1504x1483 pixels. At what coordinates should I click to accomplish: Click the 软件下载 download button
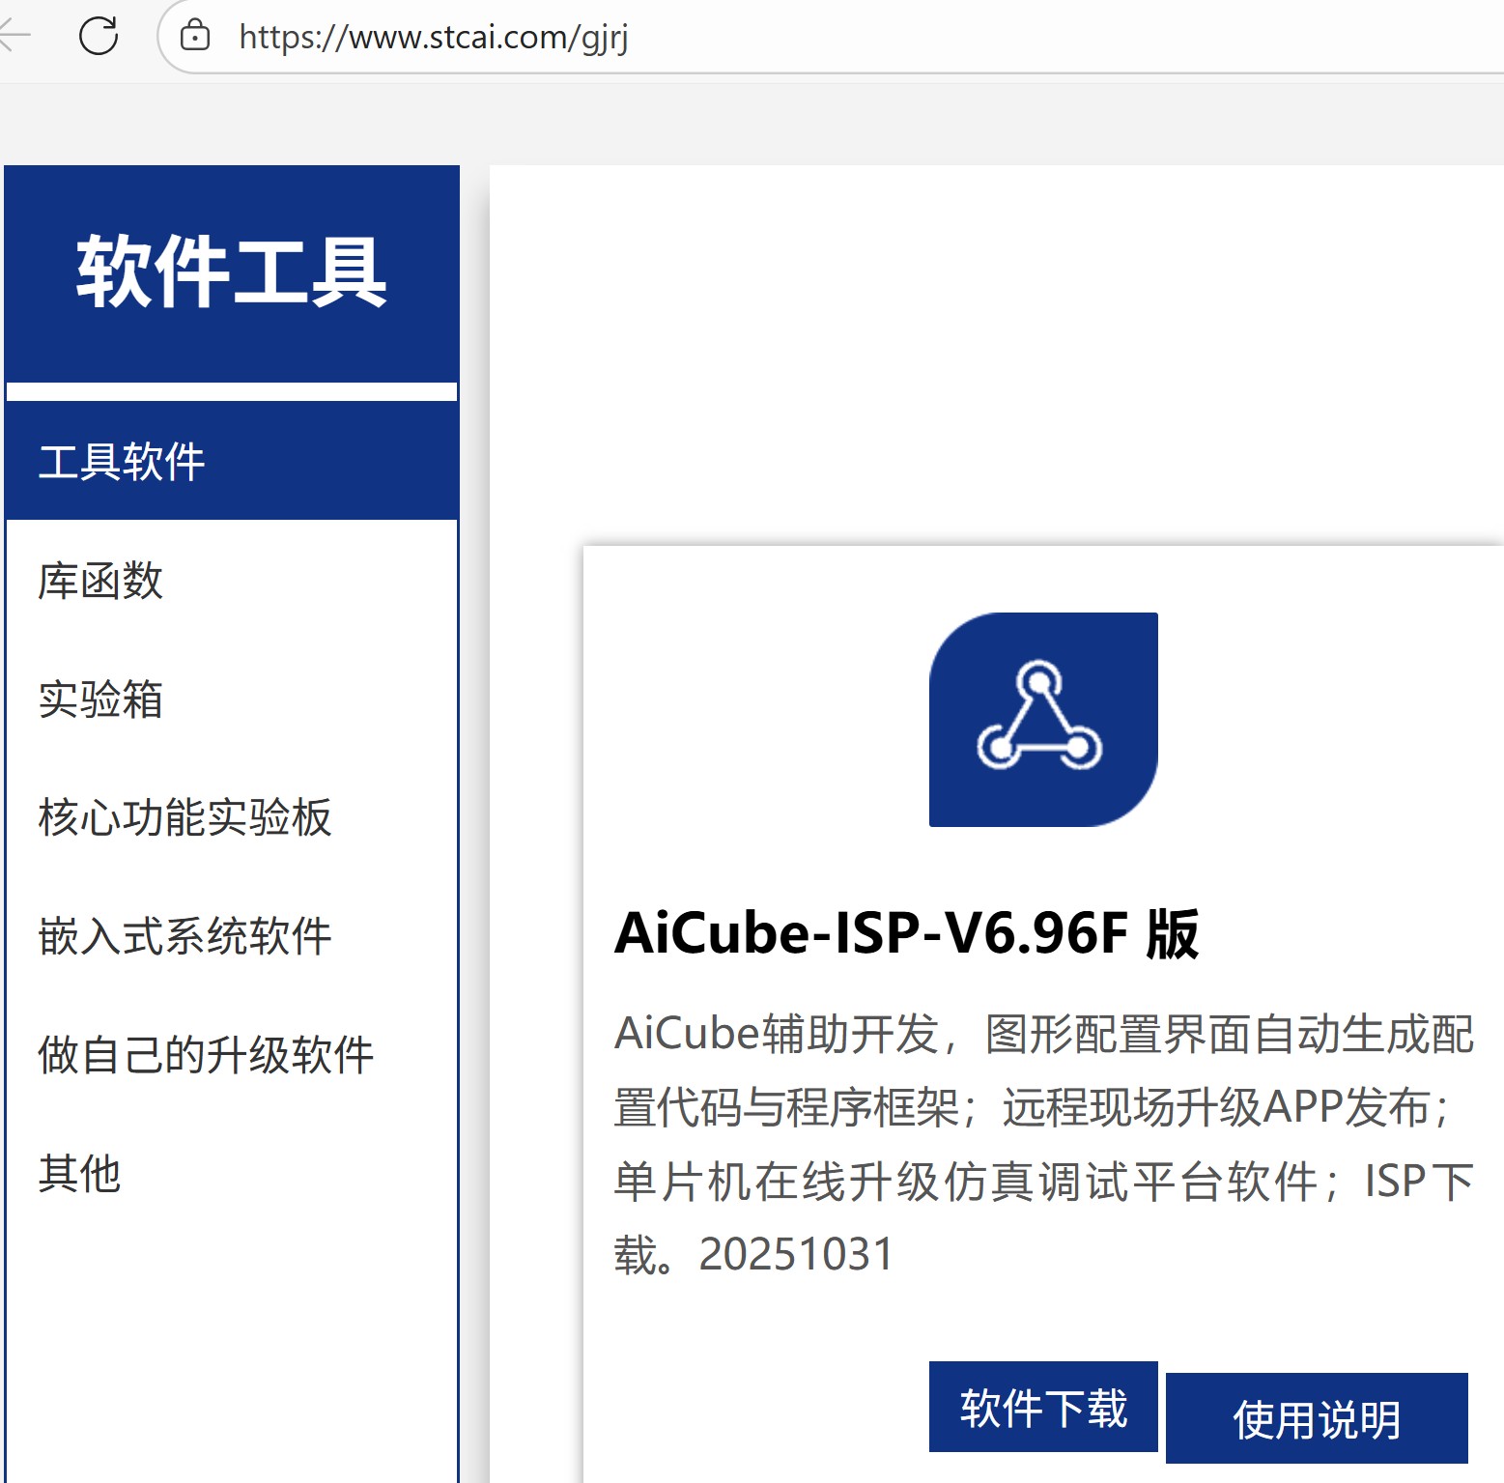pyautogui.click(x=1042, y=1408)
